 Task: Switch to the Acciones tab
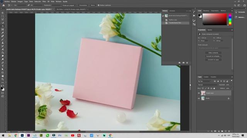[172, 11]
